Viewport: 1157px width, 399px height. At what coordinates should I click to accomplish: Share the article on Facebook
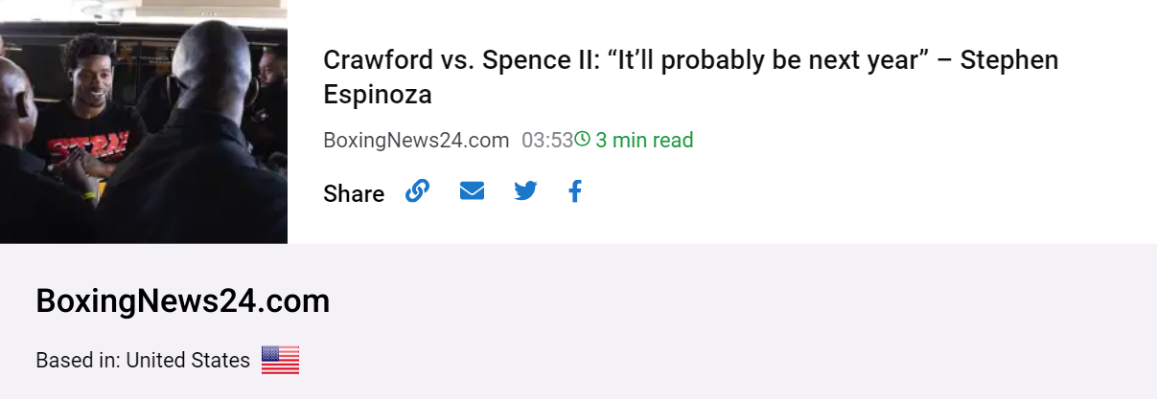click(x=575, y=191)
